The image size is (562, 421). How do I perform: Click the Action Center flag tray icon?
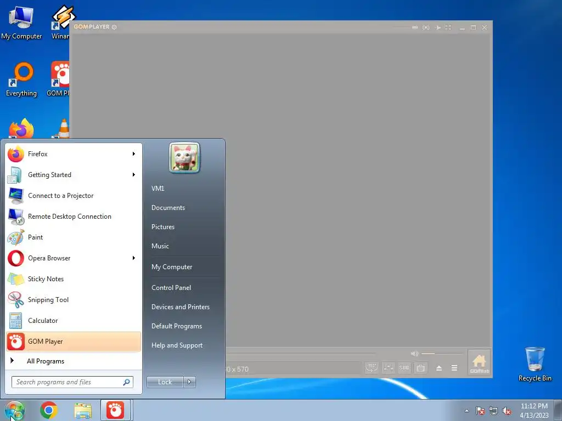pyautogui.click(x=480, y=411)
